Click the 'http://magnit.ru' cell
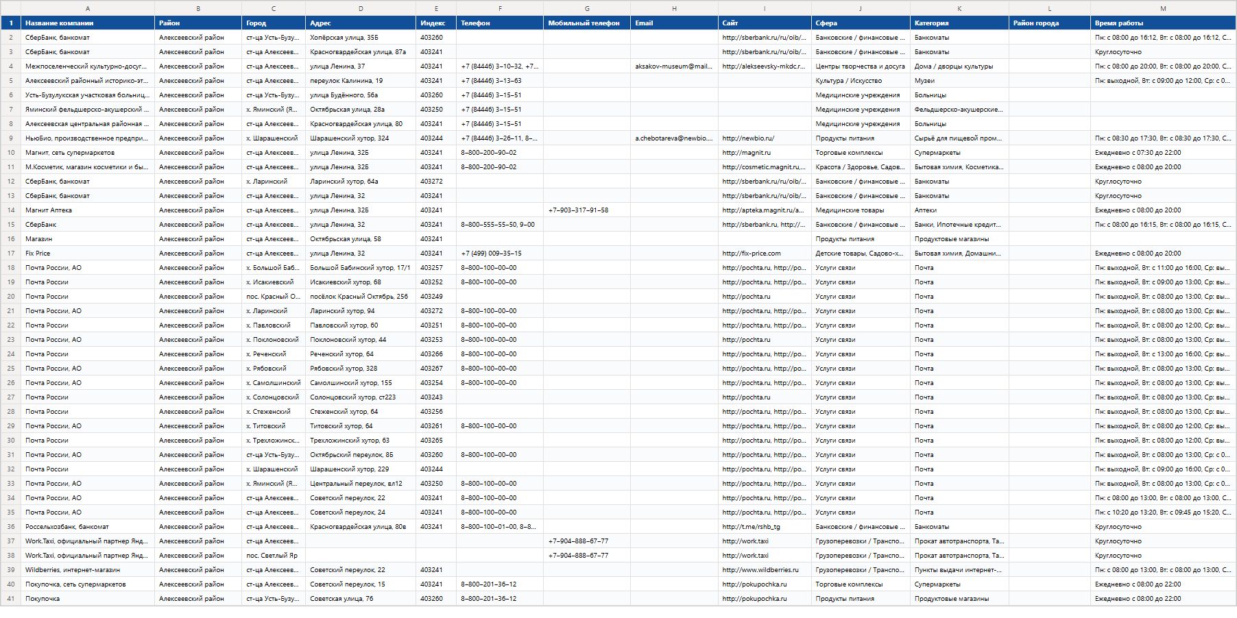The image size is (1237, 618). pyautogui.click(x=765, y=153)
